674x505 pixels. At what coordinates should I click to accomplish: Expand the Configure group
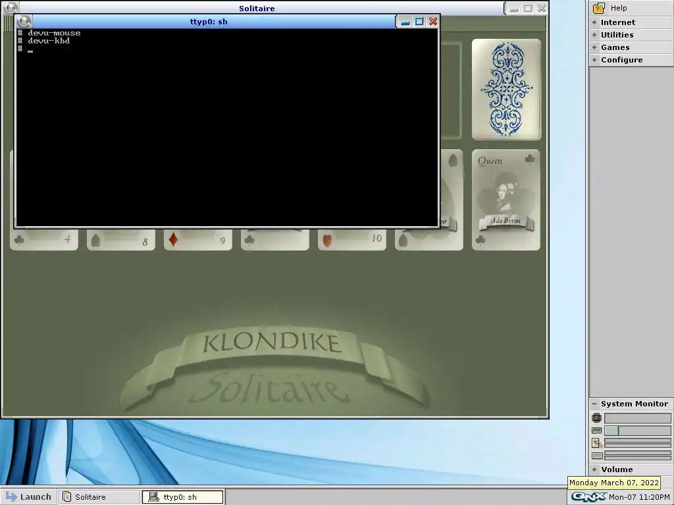point(594,60)
